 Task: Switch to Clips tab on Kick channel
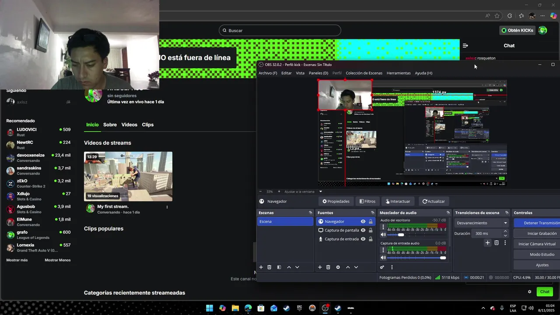[148, 125]
